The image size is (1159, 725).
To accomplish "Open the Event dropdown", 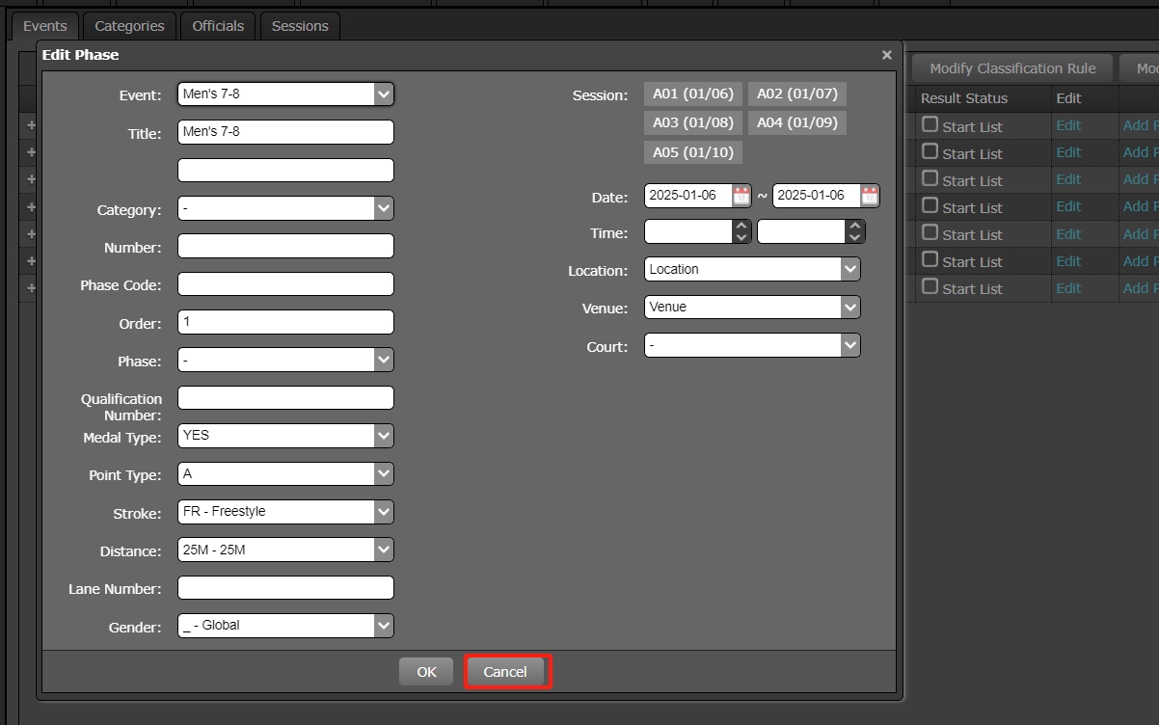I will (383, 94).
